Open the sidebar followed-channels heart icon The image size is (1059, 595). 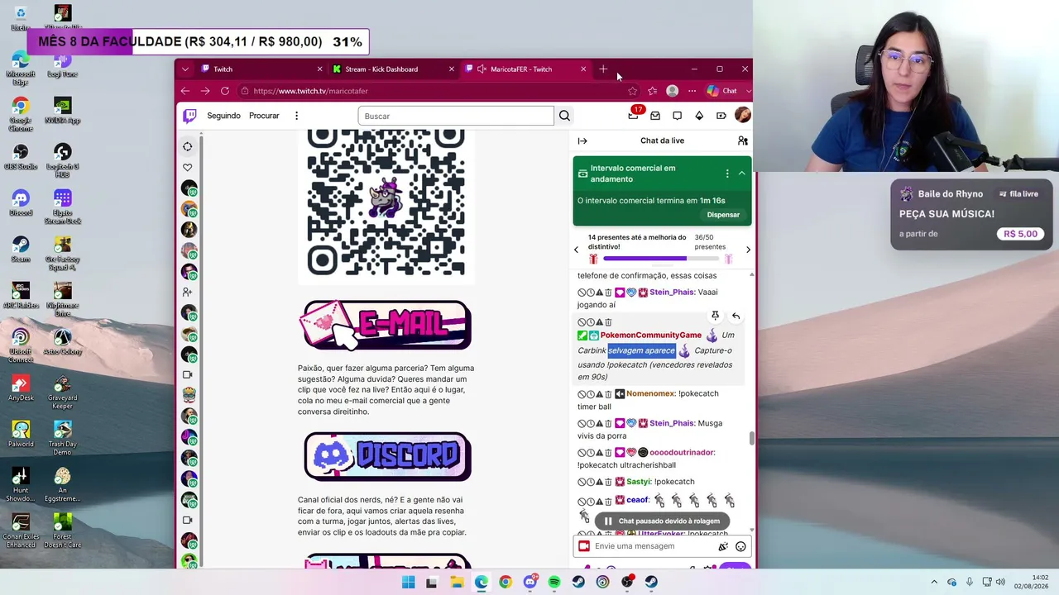pyautogui.click(x=188, y=168)
